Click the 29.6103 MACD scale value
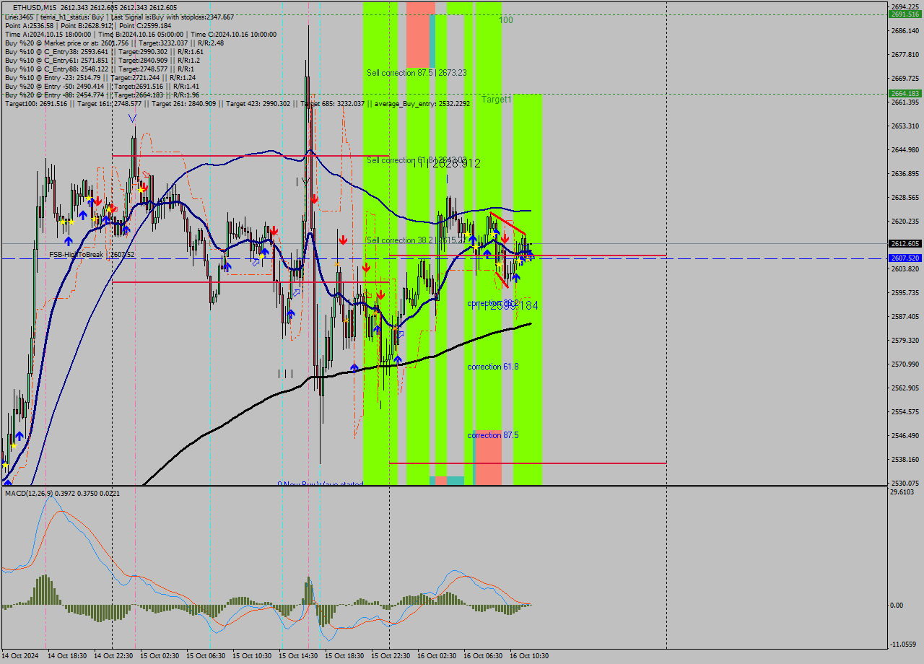Image resolution: width=924 pixels, height=664 pixels. pos(903,492)
